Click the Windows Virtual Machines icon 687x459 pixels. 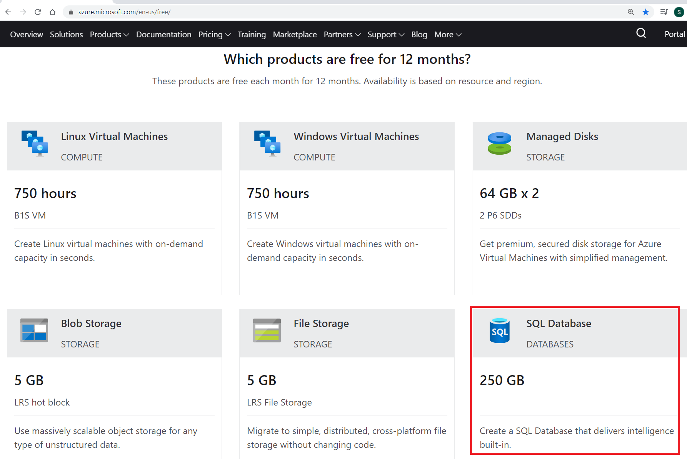267,144
